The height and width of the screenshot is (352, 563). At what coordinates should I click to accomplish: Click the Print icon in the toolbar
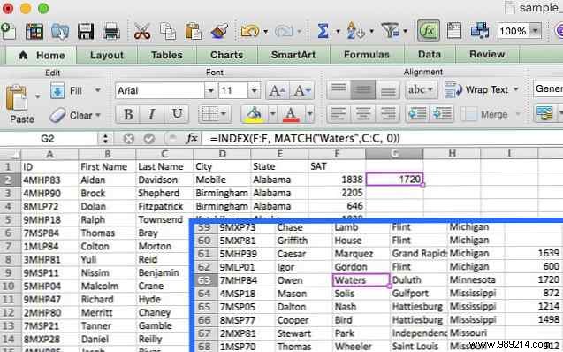(111, 31)
